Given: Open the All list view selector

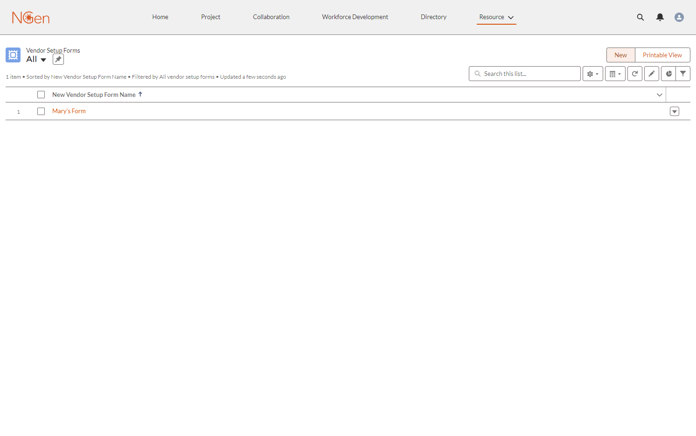Looking at the screenshot, I should coord(36,59).
